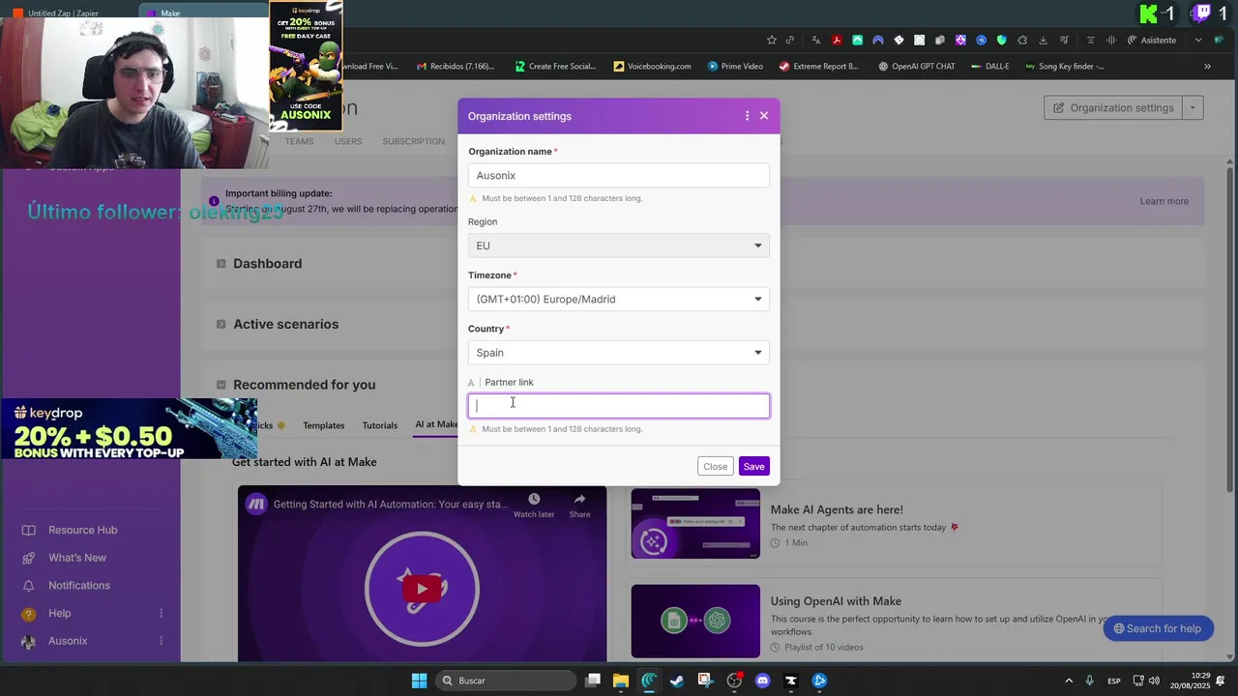Open the DALL-E bookmark
This screenshot has height=696, width=1238.
coord(989,67)
